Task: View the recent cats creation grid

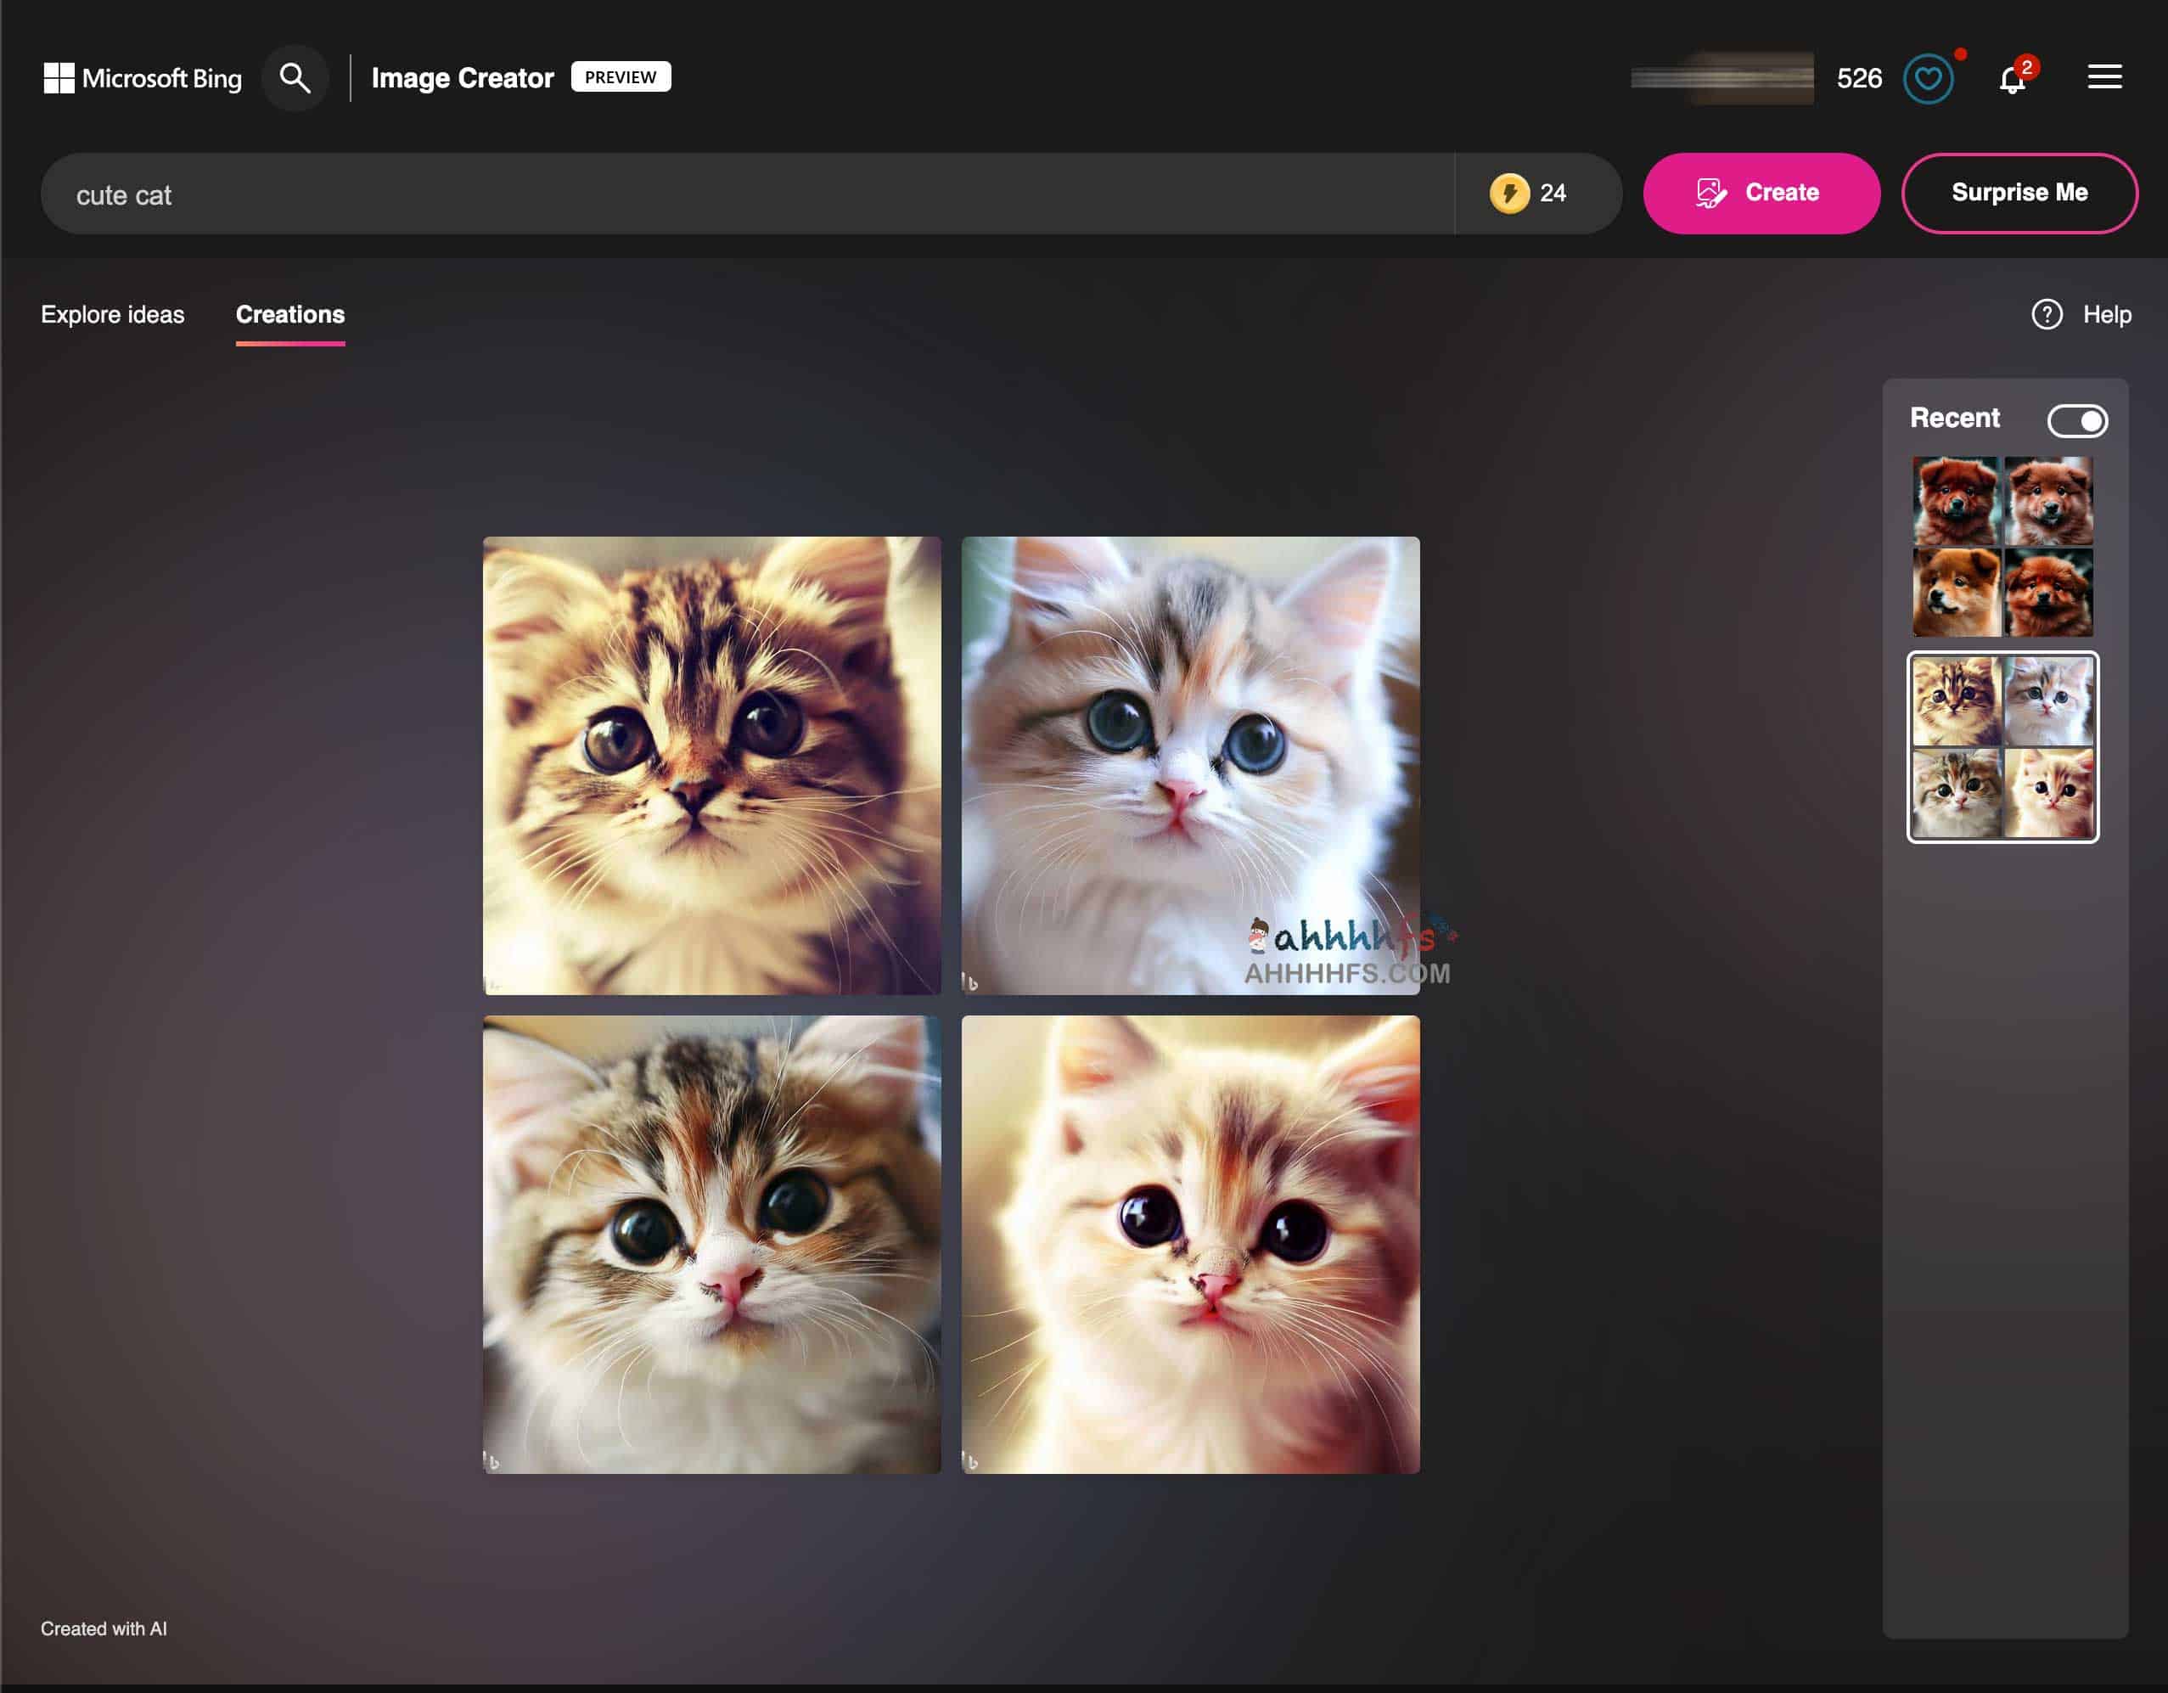Action: click(2004, 745)
